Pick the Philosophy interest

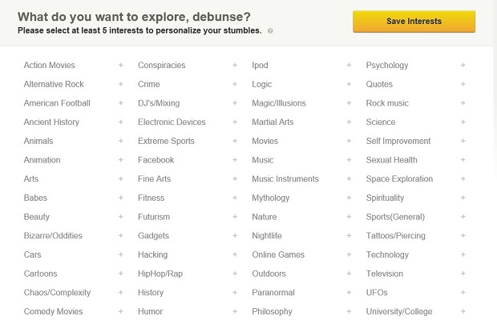[x=272, y=312]
